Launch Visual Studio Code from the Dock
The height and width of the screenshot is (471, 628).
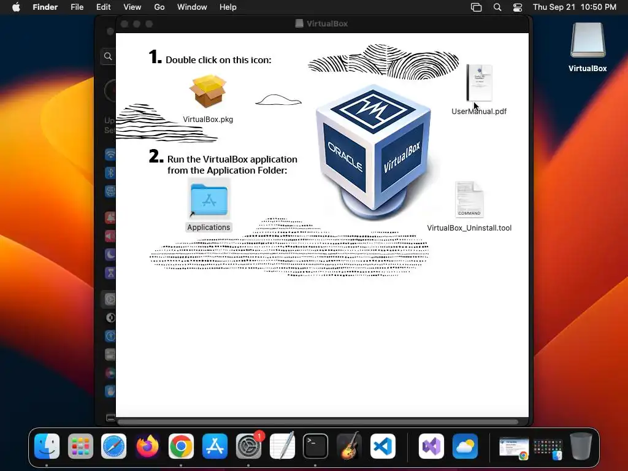(x=383, y=446)
